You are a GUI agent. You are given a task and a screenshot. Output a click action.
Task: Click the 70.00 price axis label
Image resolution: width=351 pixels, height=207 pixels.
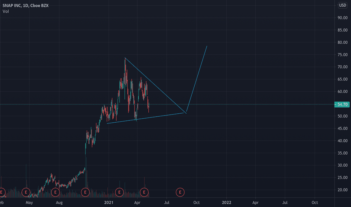click(342, 67)
